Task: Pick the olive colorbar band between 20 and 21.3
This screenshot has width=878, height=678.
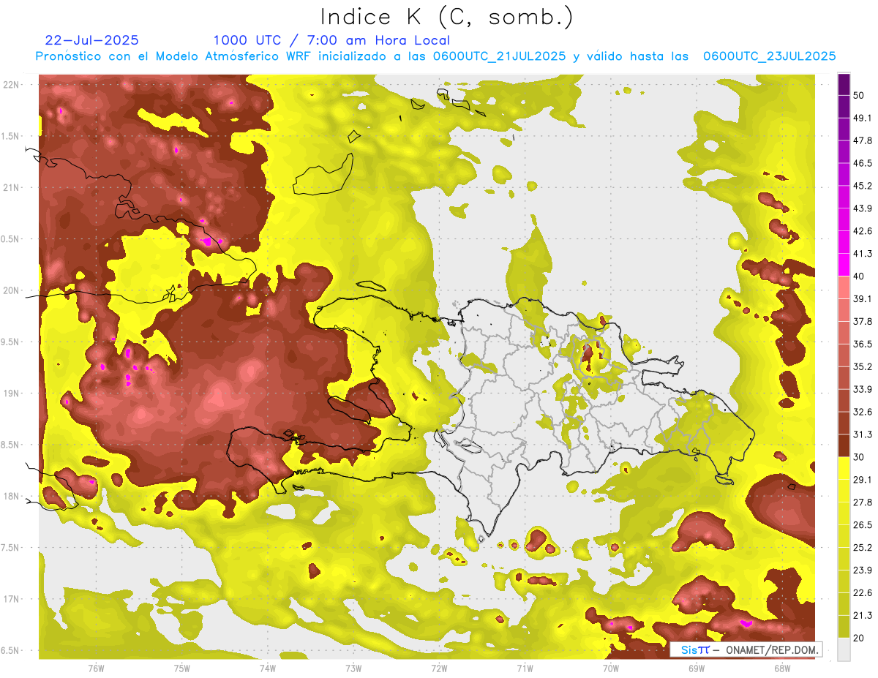Action: tap(844, 627)
